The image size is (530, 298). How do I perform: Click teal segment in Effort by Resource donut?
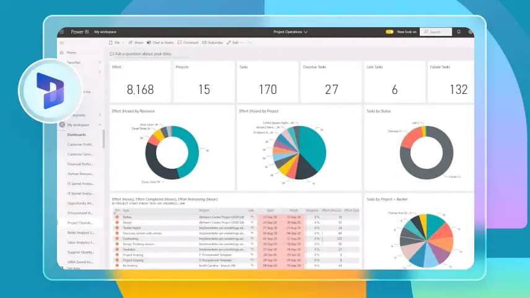[189, 148]
